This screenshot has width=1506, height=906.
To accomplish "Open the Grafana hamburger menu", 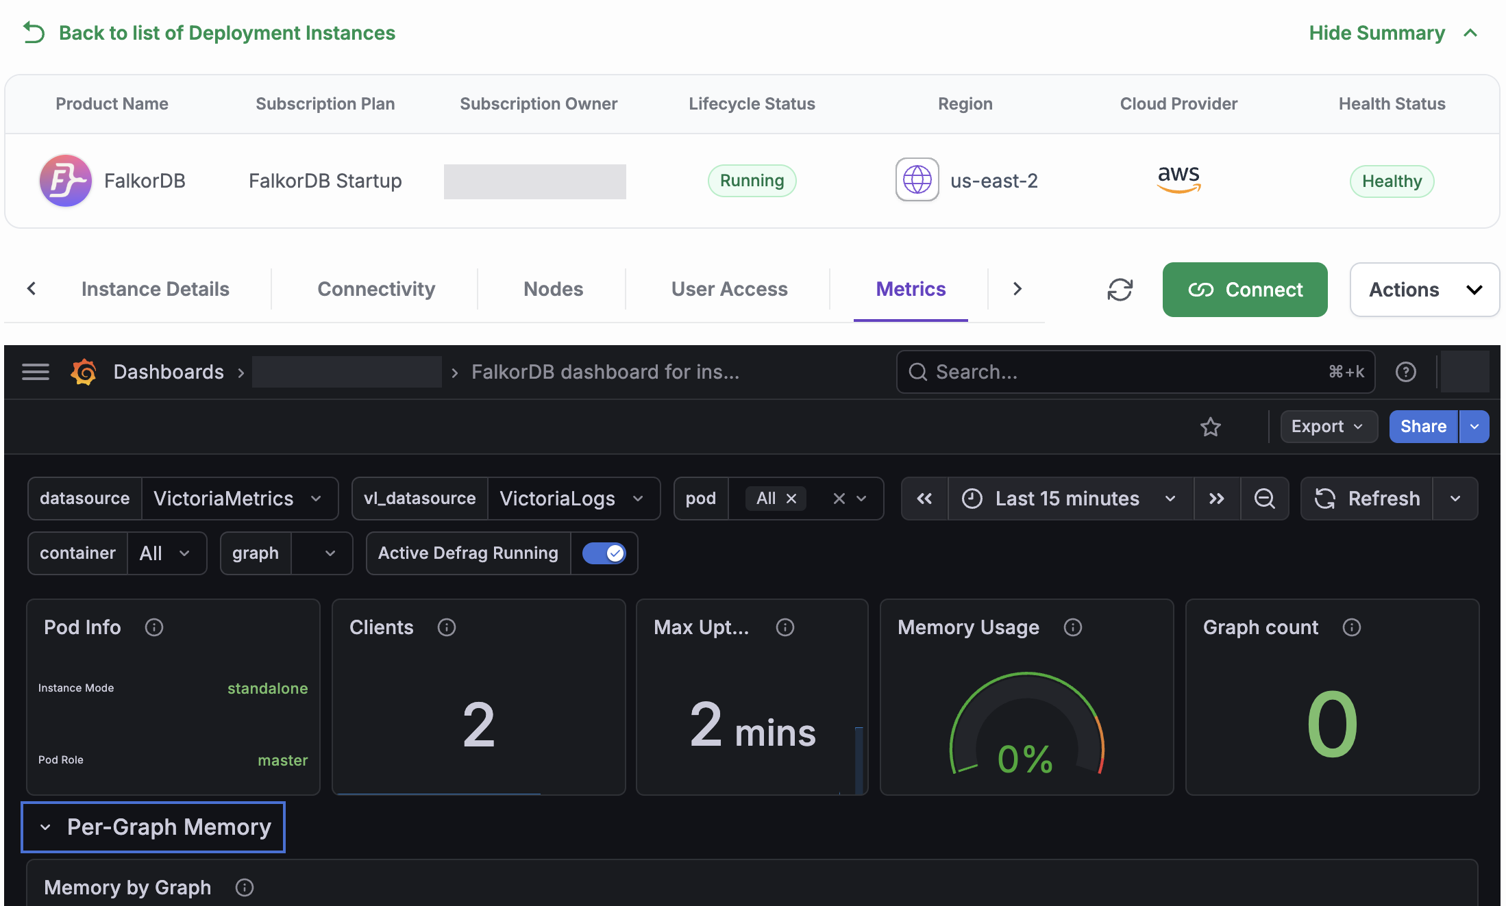I will tap(36, 372).
